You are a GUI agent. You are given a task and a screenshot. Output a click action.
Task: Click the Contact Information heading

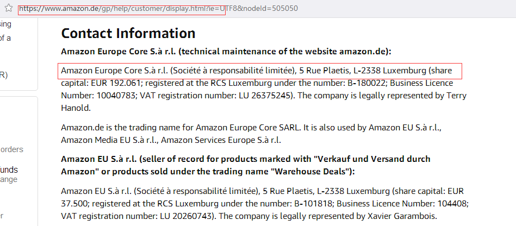(x=128, y=33)
